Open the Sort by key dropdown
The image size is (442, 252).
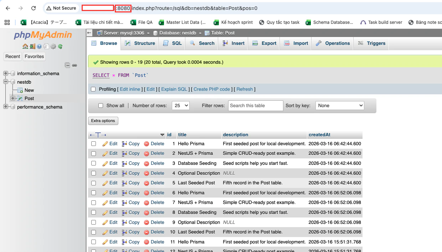[x=340, y=106]
